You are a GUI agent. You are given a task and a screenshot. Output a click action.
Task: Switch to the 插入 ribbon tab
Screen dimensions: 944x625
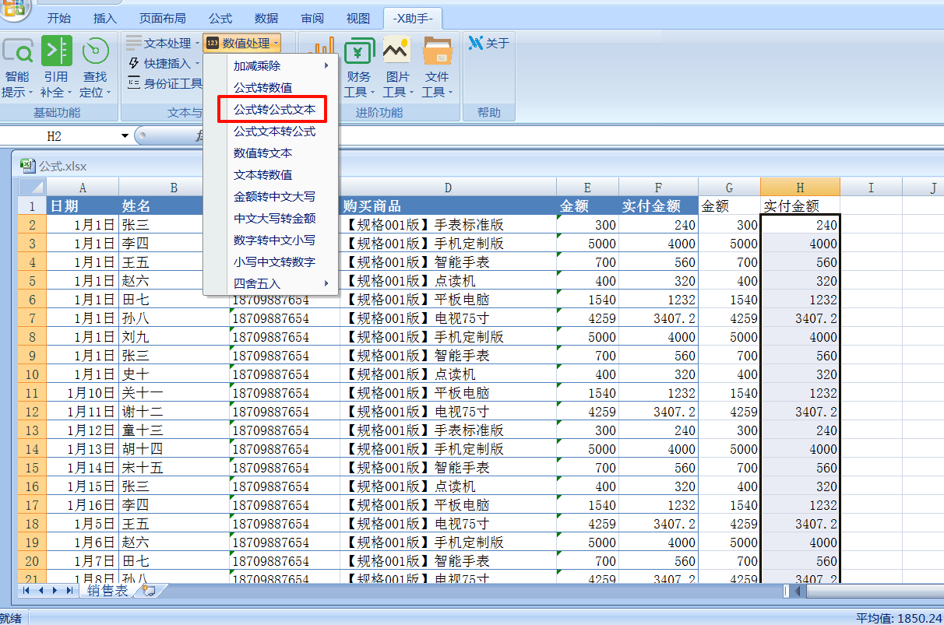pyautogui.click(x=104, y=19)
